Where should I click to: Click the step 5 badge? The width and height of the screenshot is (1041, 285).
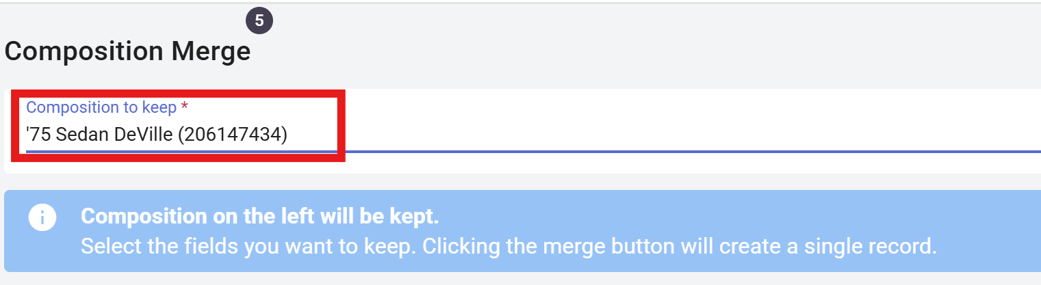(259, 21)
